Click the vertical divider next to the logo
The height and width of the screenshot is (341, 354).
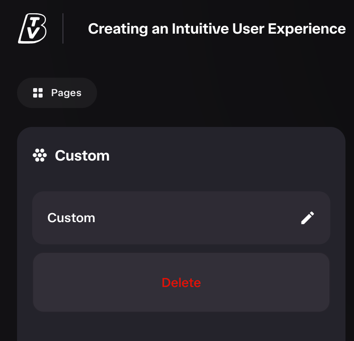pos(63,28)
